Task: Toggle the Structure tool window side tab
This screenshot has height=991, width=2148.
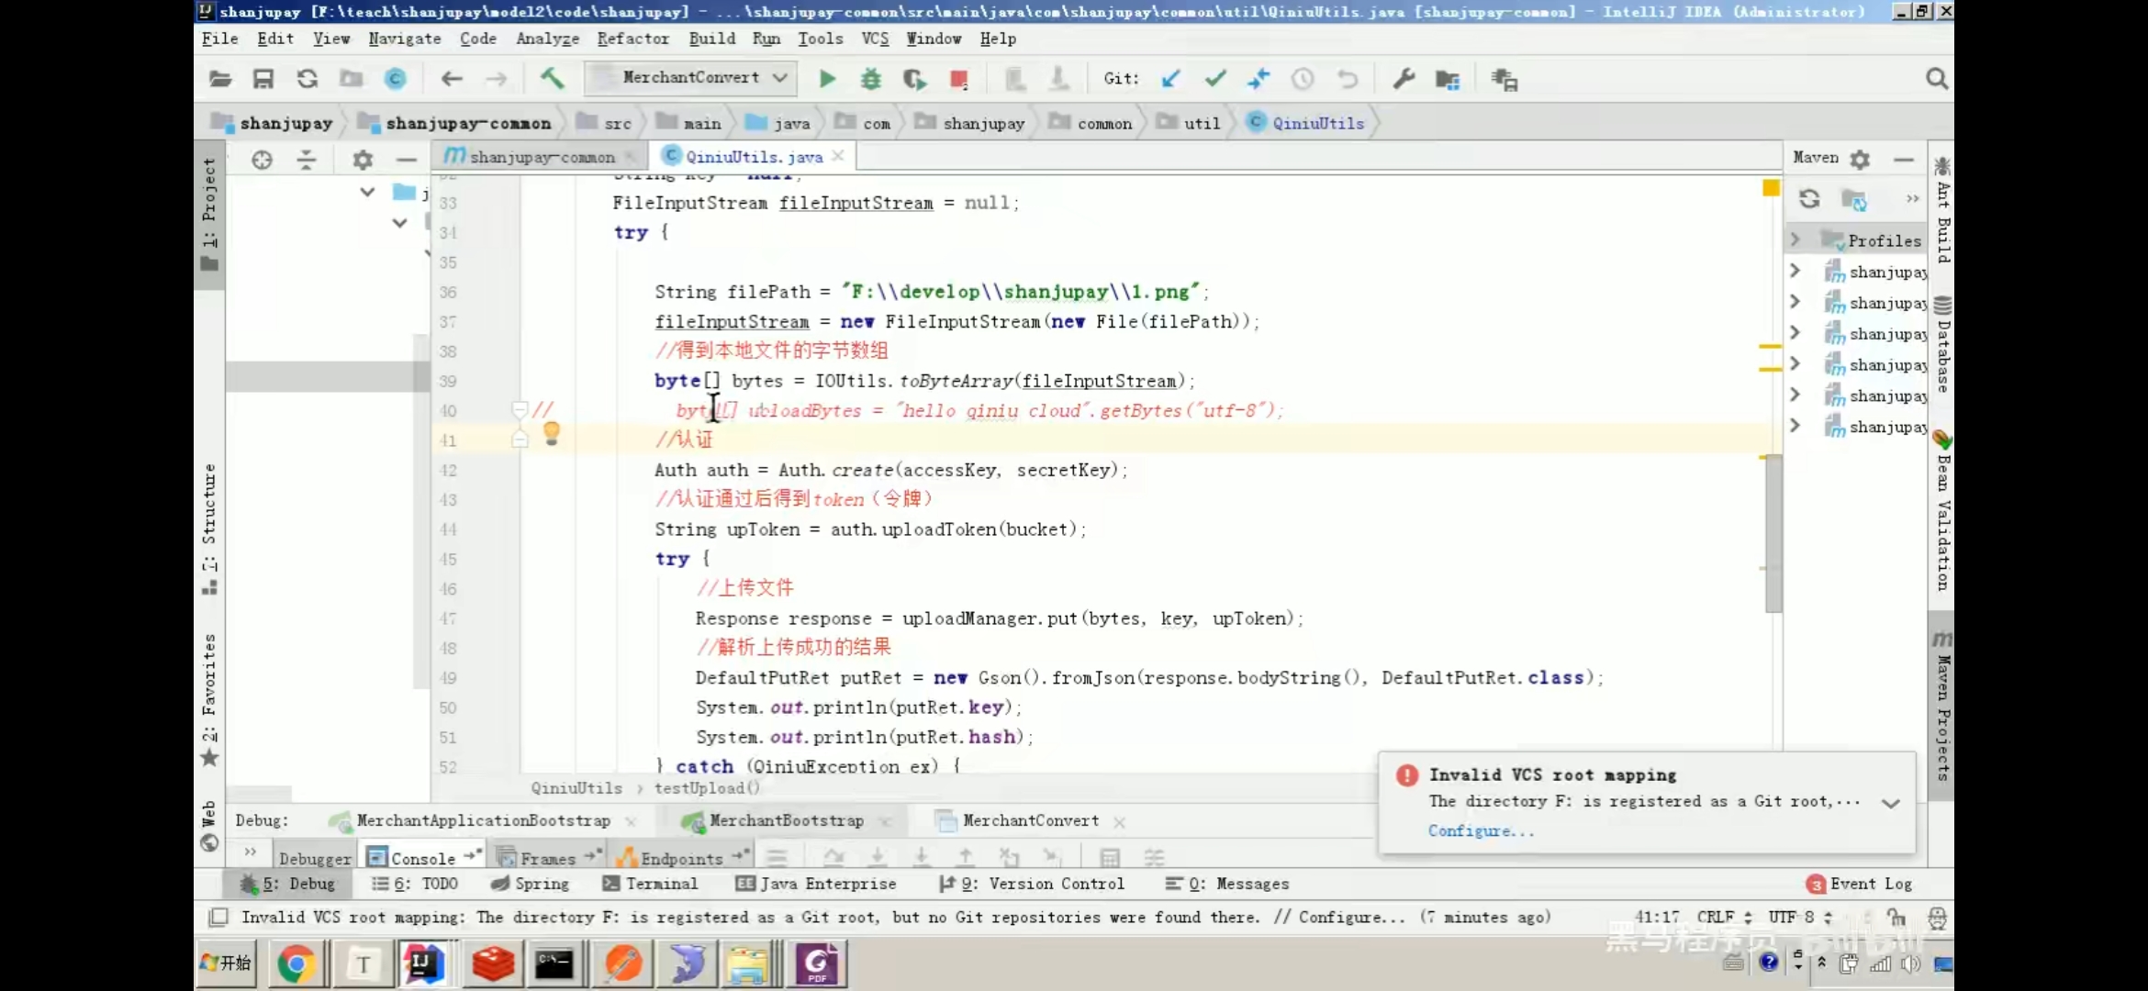Action: (209, 528)
